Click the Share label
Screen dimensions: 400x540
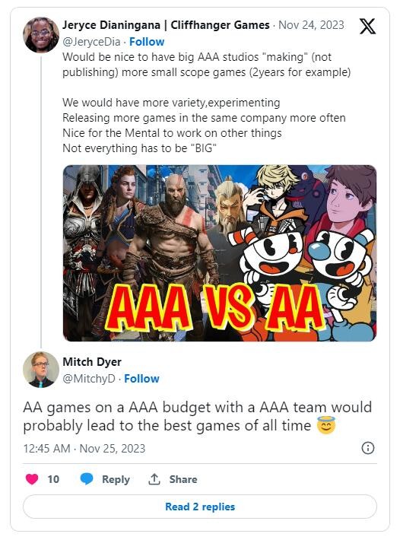[x=183, y=479]
